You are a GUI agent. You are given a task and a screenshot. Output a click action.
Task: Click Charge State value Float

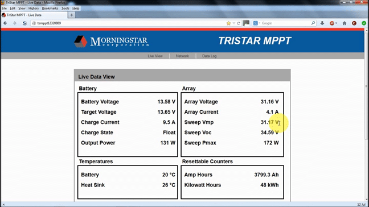[x=169, y=133]
